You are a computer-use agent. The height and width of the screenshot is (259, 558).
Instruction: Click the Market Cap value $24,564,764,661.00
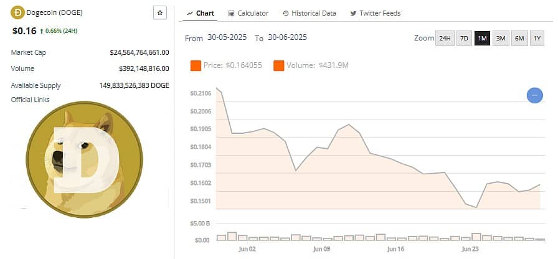(x=139, y=53)
